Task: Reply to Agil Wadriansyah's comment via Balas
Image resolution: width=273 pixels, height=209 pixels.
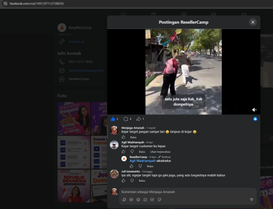Action: (142, 152)
